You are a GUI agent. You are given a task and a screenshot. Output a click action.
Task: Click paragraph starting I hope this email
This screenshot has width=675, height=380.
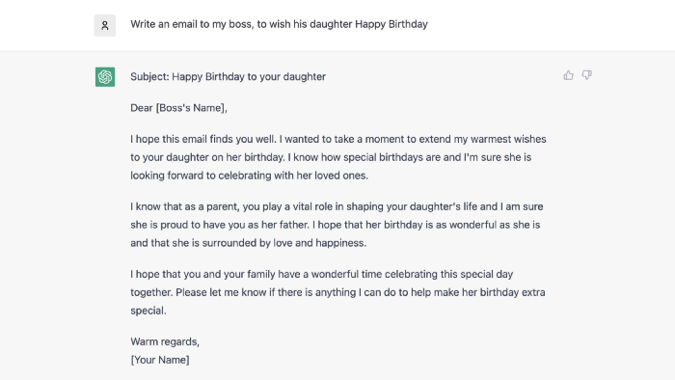(x=338, y=157)
